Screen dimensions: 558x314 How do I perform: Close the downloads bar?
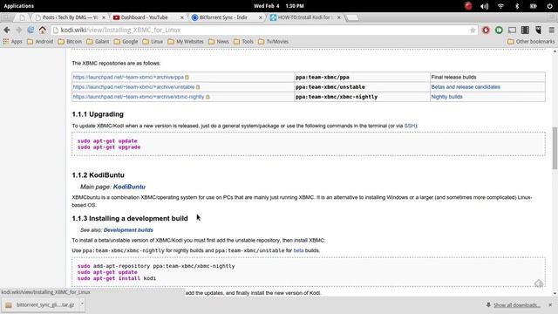point(550,305)
